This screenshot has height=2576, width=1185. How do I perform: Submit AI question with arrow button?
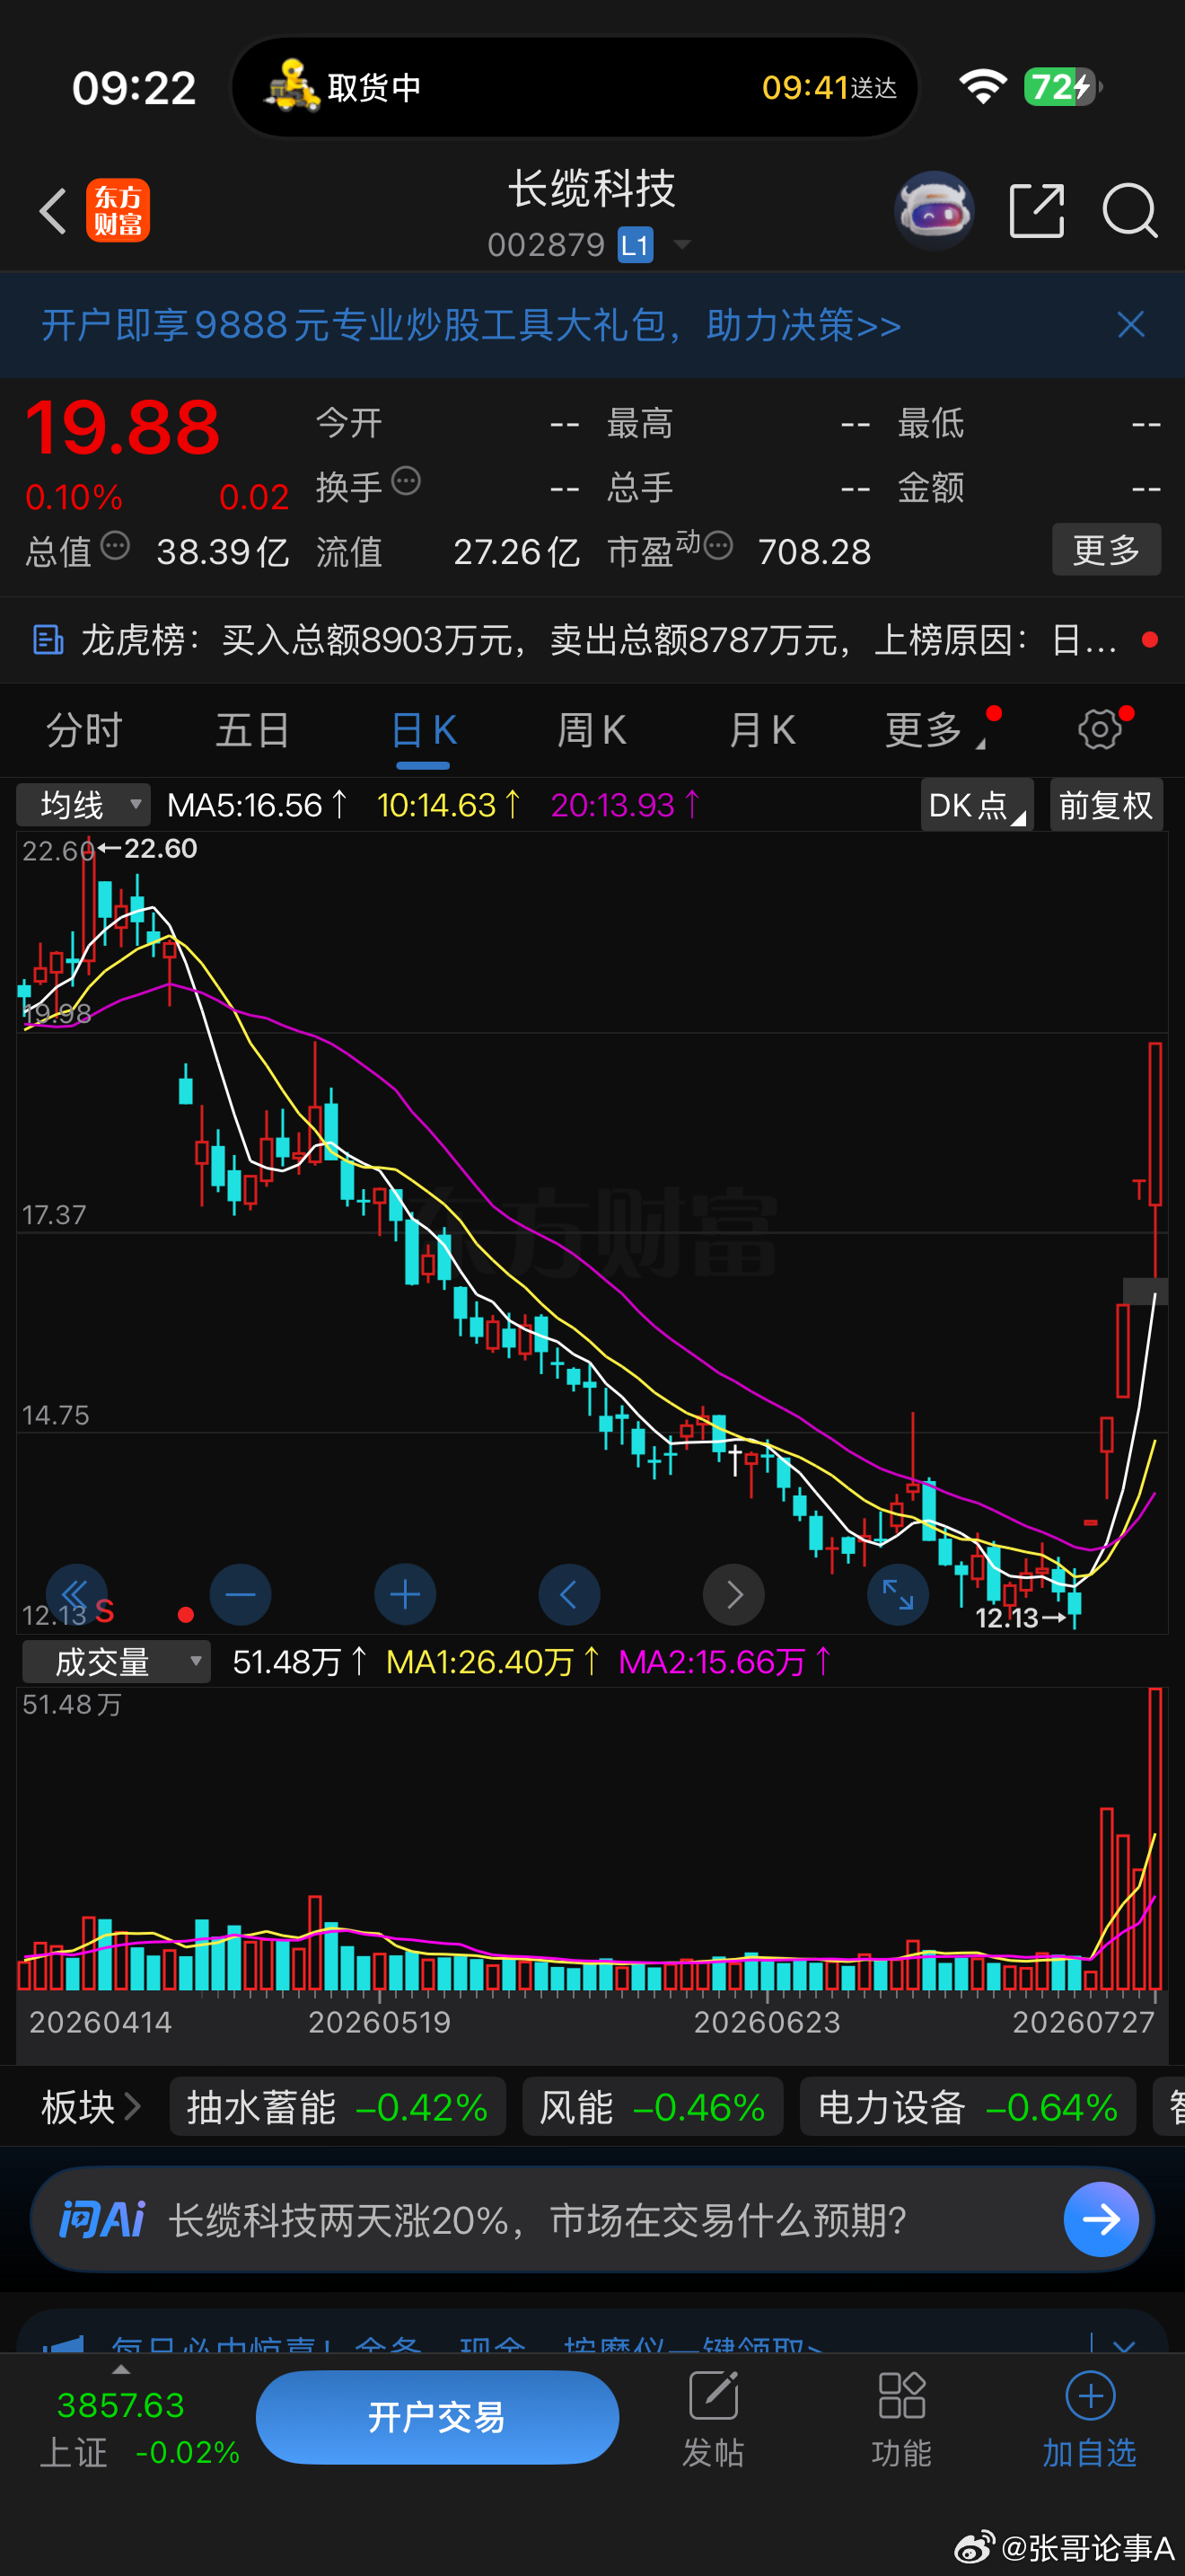(1102, 2219)
